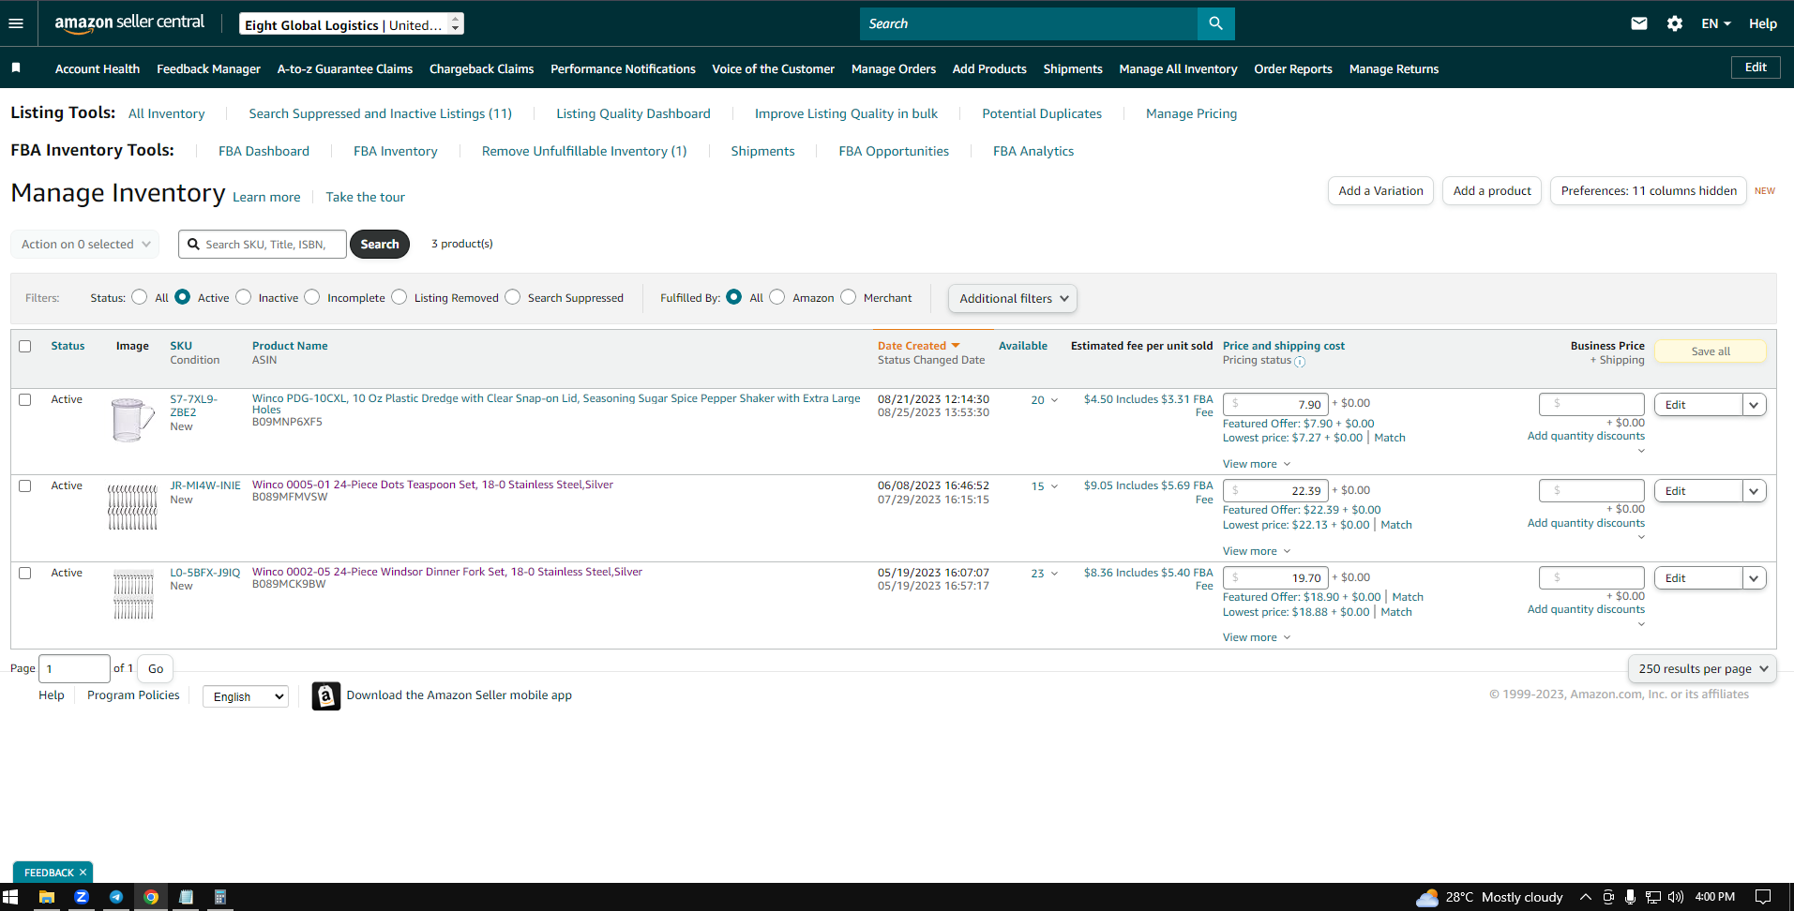
Task: Open the 250 results per page dropdown
Action: [x=1702, y=668]
